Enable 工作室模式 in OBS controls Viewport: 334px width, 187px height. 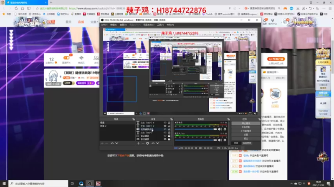click(246, 131)
